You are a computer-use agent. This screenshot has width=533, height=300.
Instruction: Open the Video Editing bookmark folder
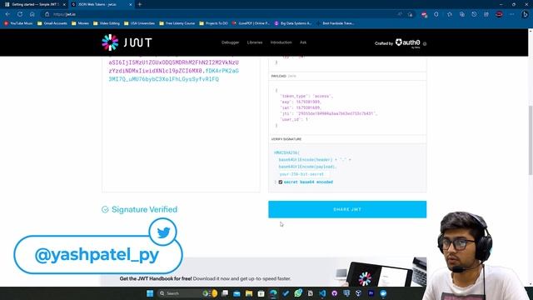coord(107,23)
